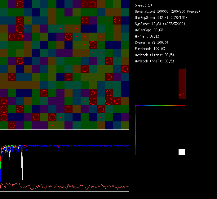
Task: Click the top-left corner cell of the grid
Action: (4, 4)
